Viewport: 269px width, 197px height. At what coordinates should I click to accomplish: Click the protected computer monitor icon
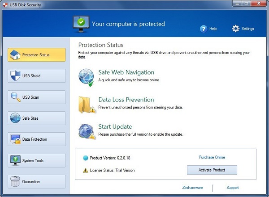(81, 24)
